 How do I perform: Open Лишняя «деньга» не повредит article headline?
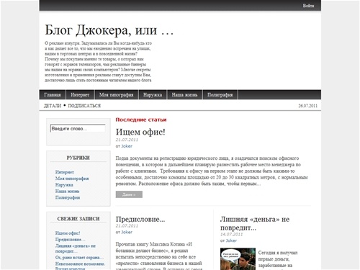tap(255, 223)
